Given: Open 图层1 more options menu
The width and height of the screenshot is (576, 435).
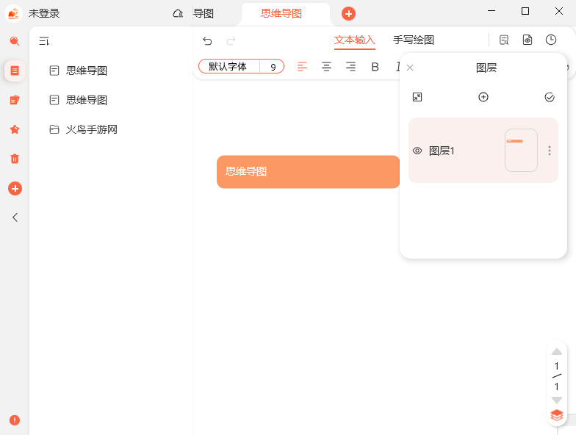Looking at the screenshot, I should pyautogui.click(x=550, y=150).
